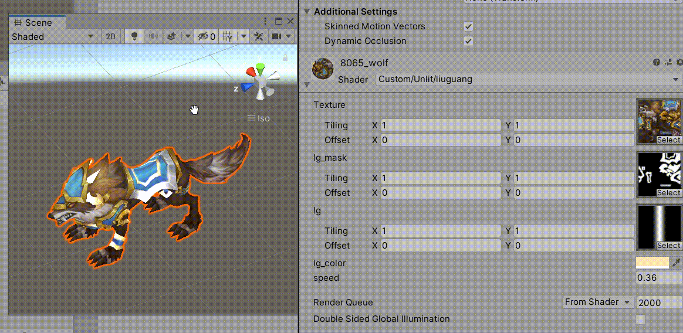Click the lg_mask Offset Y field
683x333 pixels.
pos(574,193)
